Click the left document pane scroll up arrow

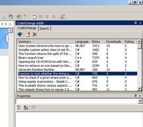pos(11,31)
